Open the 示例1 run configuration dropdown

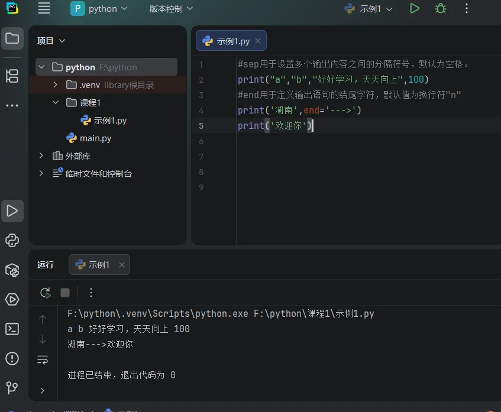click(x=369, y=9)
